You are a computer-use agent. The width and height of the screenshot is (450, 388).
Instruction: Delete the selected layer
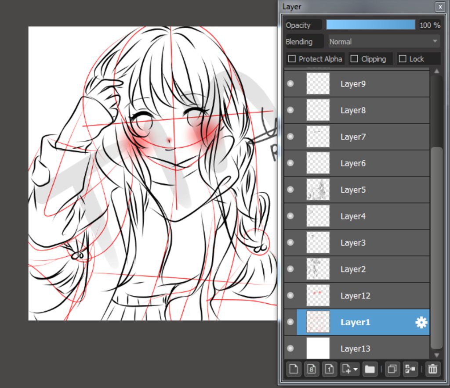433,369
